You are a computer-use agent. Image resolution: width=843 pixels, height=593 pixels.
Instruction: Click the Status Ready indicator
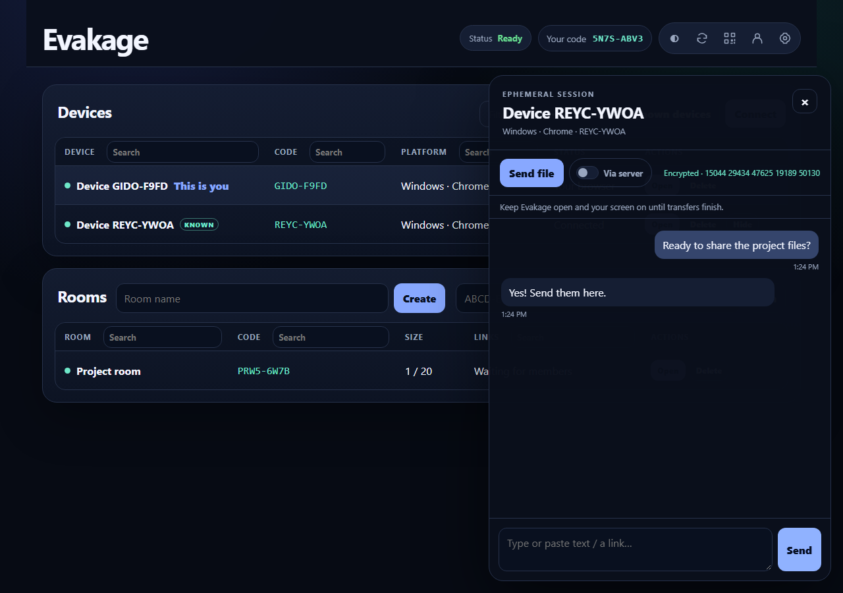point(495,38)
